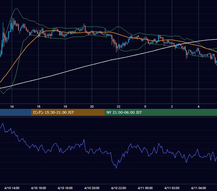Click the 4/10 14:00 label on the lower axis
This screenshot has height=191, width=217.
click(x=12, y=188)
